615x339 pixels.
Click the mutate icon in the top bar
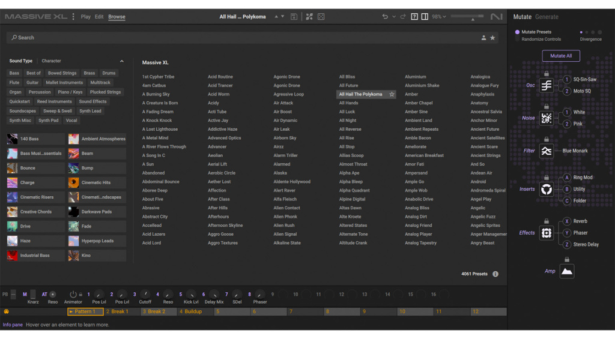[x=309, y=16]
